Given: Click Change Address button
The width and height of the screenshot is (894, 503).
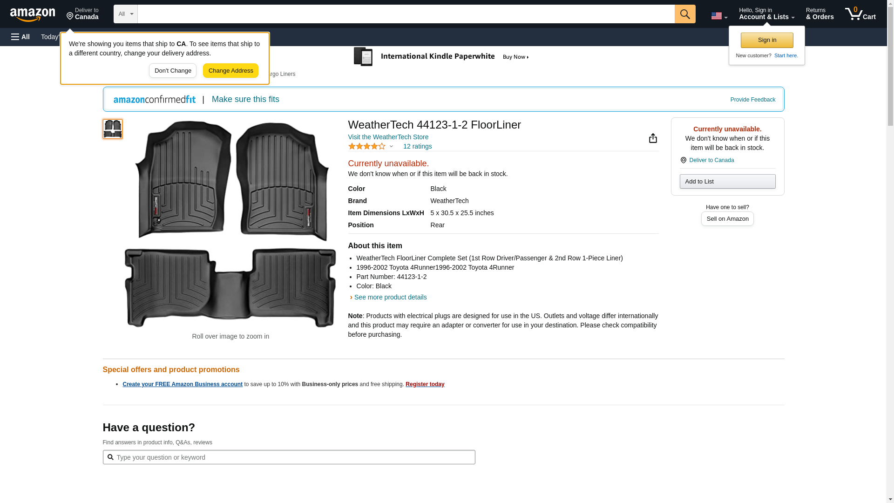Looking at the screenshot, I should [x=230, y=71].
